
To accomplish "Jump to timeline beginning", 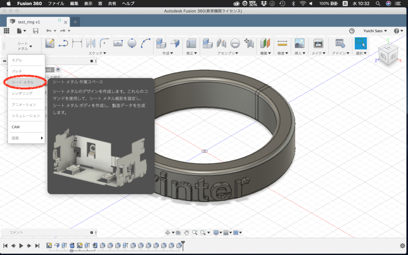I will [x=5, y=245].
